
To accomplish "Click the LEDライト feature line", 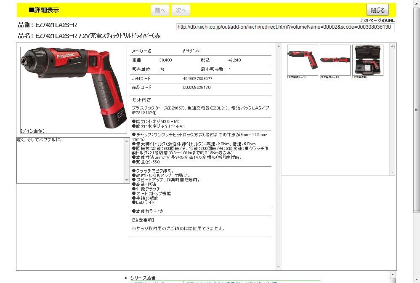I will pos(143,202).
